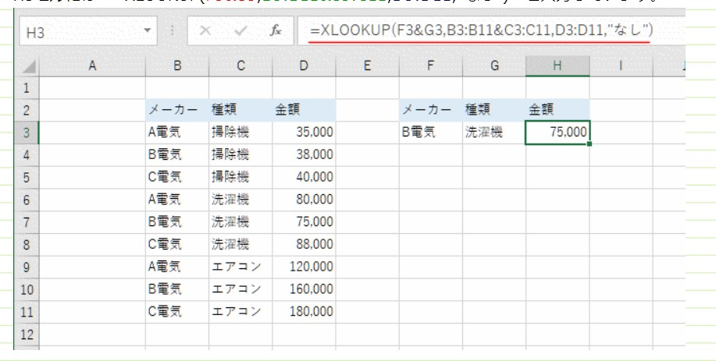Select cell C9 containing エアコン
Screen dimensions: 716x361
240,266
